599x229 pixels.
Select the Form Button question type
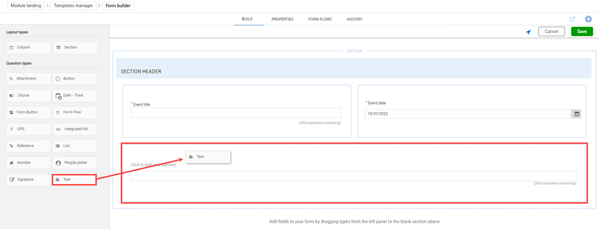point(28,112)
